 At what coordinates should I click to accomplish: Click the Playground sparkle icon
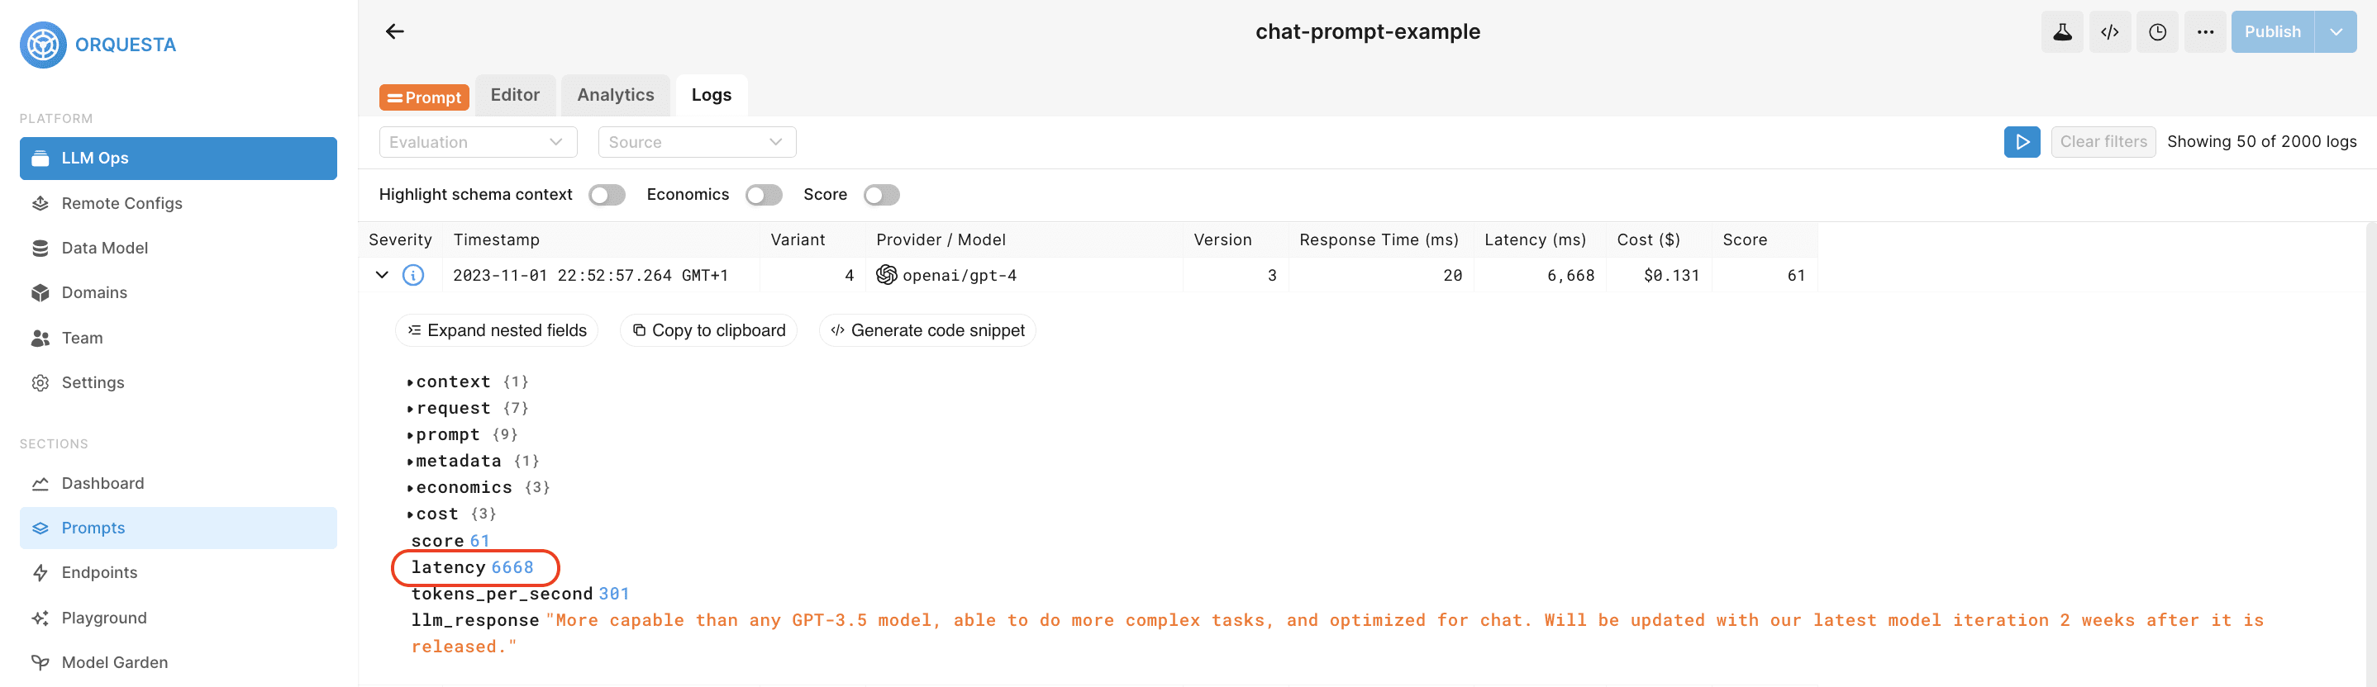click(x=40, y=618)
